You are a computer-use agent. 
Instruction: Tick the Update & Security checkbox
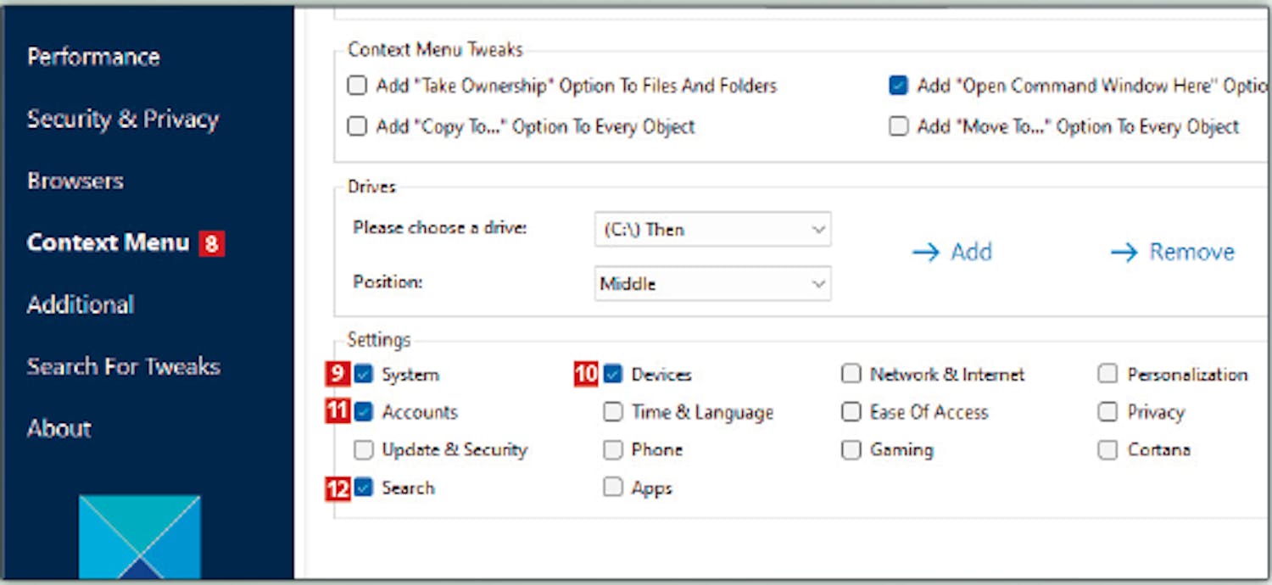364,449
